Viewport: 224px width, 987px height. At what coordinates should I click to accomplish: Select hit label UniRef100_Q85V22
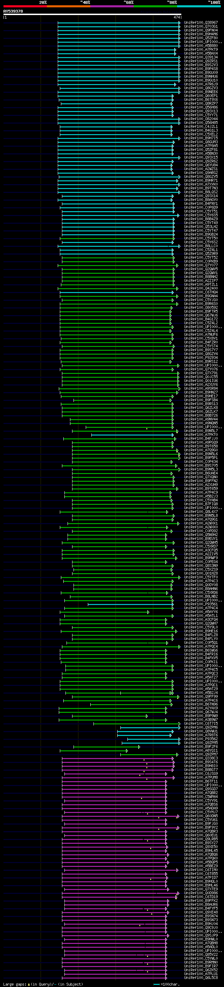coord(201,954)
